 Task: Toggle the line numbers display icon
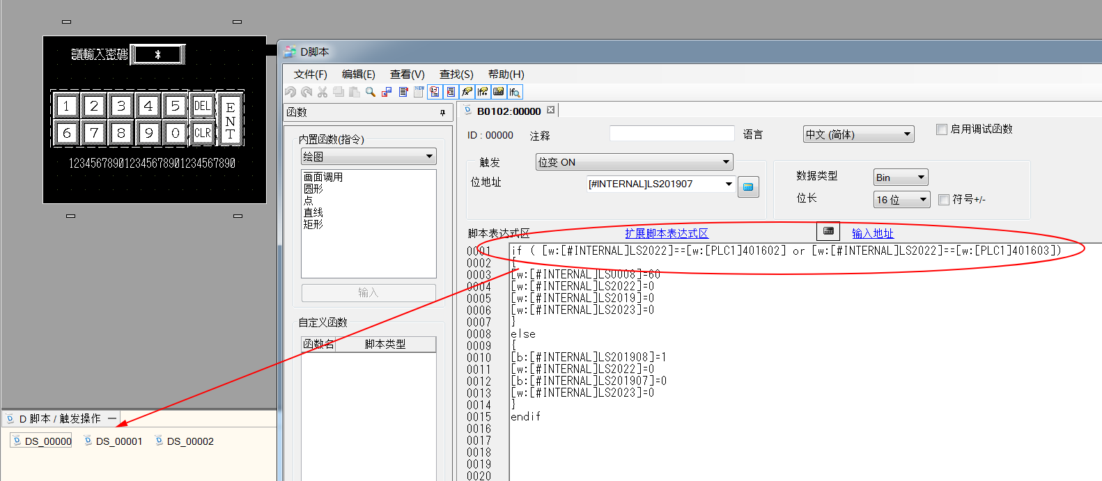coord(435,92)
